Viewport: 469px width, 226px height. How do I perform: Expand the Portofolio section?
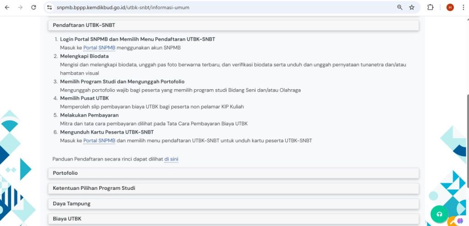(233, 173)
